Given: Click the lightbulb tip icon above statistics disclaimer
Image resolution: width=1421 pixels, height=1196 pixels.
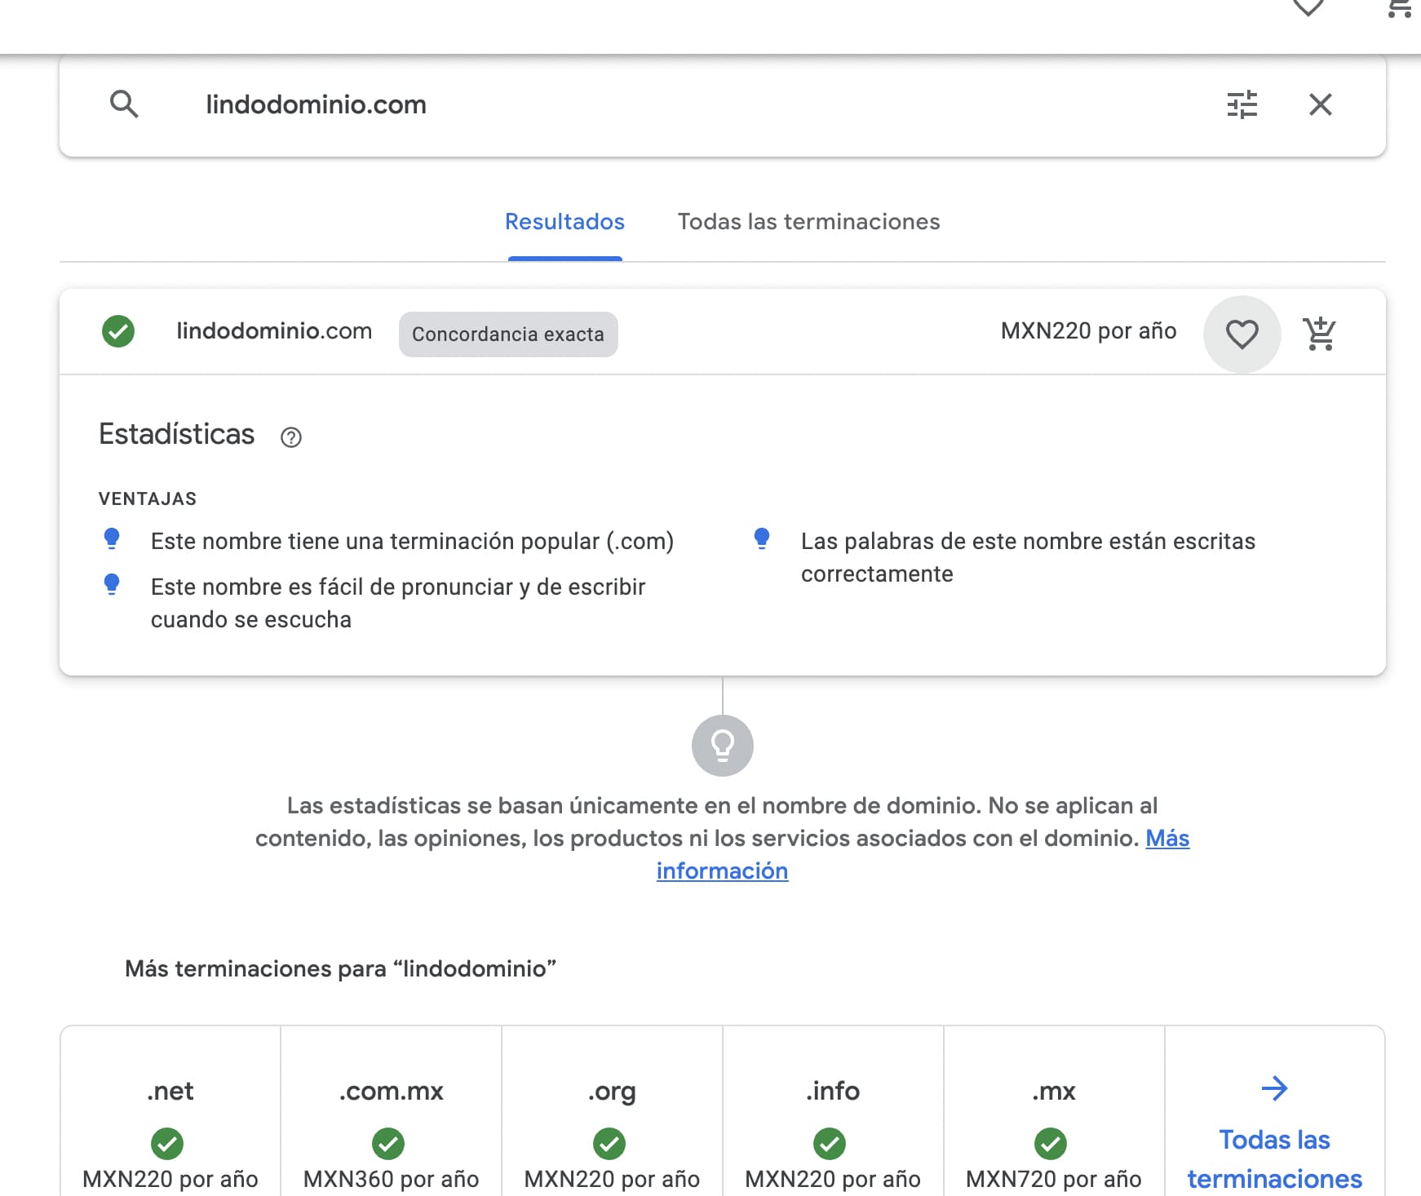Looking at the screenshot, I should point(721,745).
